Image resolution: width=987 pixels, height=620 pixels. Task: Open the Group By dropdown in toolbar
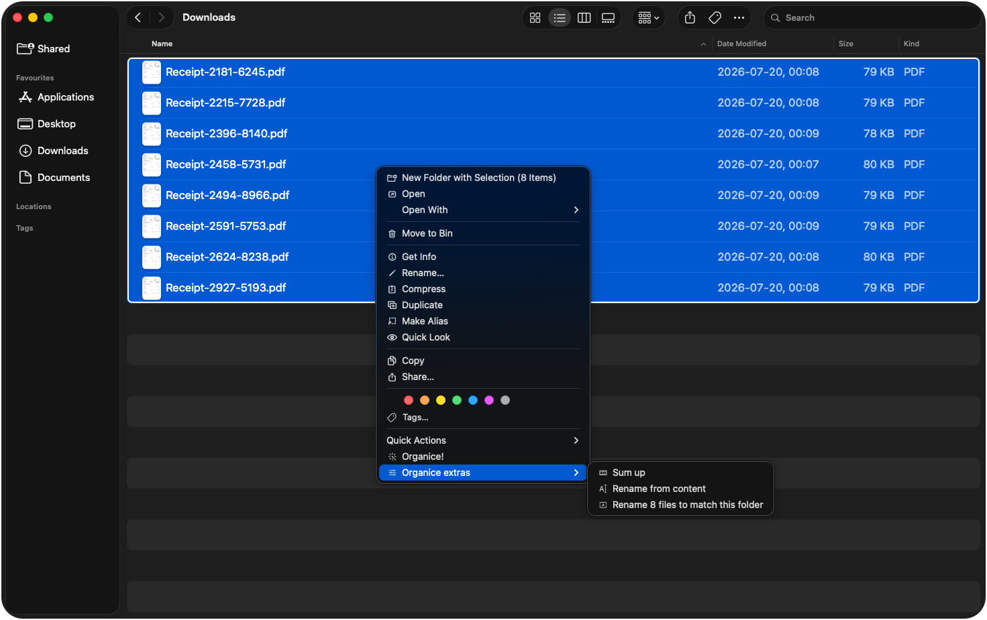point(649,18)
